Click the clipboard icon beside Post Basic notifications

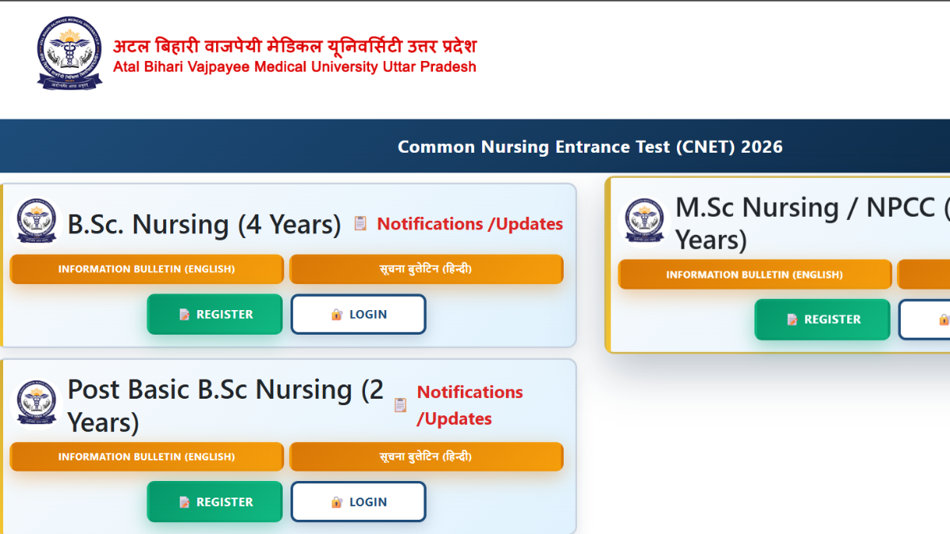point(401,405)
